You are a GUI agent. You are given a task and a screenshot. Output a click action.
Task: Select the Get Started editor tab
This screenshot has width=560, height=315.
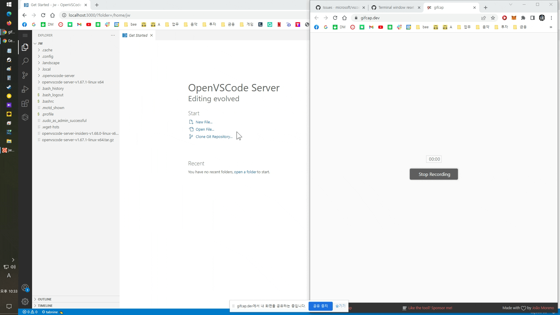pyautogui.click(x=138, y=35)
